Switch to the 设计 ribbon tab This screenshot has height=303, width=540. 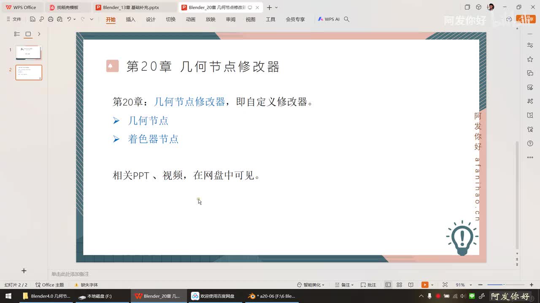pos(151,19)
